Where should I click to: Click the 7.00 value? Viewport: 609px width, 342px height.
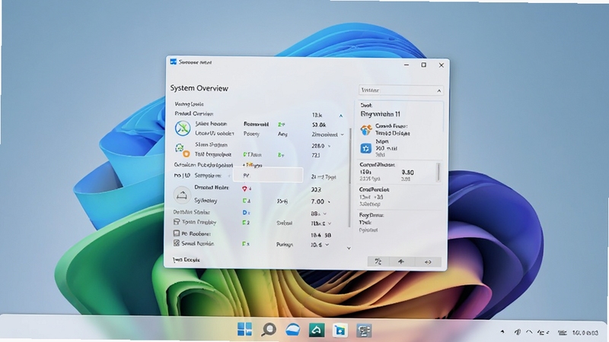click(x=317, y=201)
